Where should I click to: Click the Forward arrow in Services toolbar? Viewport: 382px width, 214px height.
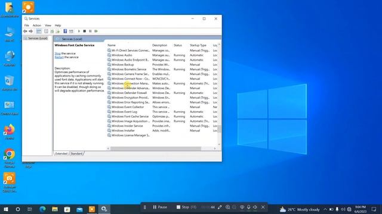click(x=30, y=32)
